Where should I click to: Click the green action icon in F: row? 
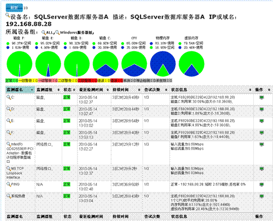262,133
